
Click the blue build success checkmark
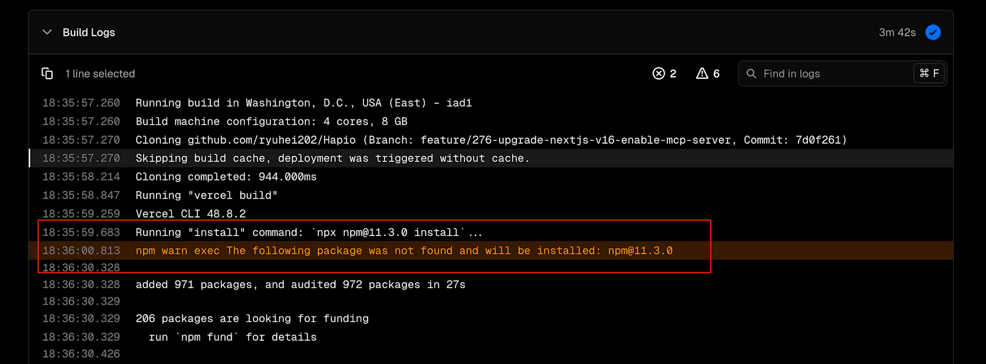(x=933, y=33)
